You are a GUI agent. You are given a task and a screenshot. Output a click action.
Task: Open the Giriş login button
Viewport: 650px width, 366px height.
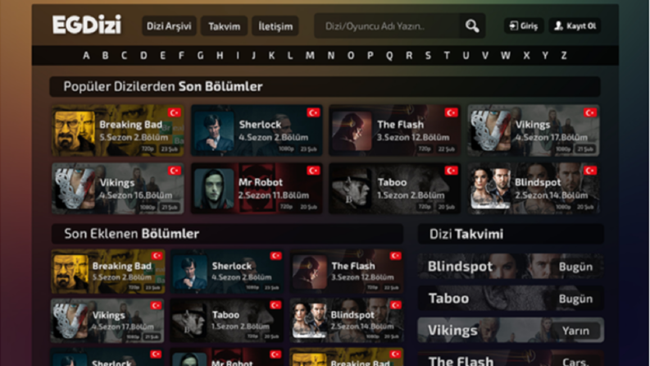tap(524, 25)
